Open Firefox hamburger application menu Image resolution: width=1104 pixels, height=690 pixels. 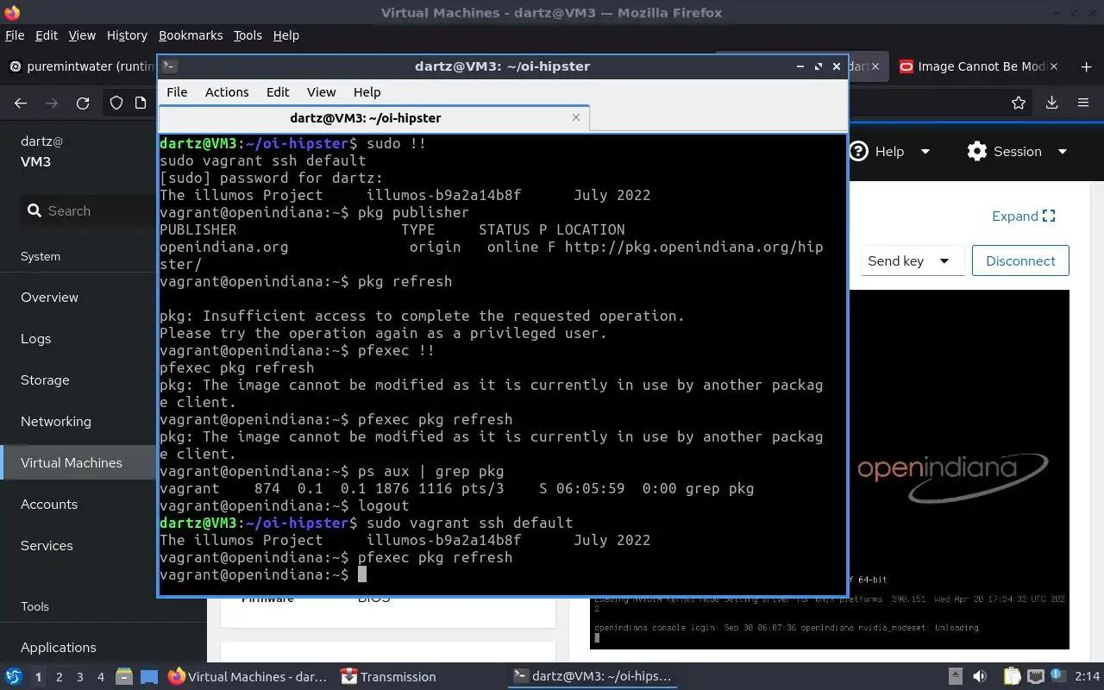1083,103
